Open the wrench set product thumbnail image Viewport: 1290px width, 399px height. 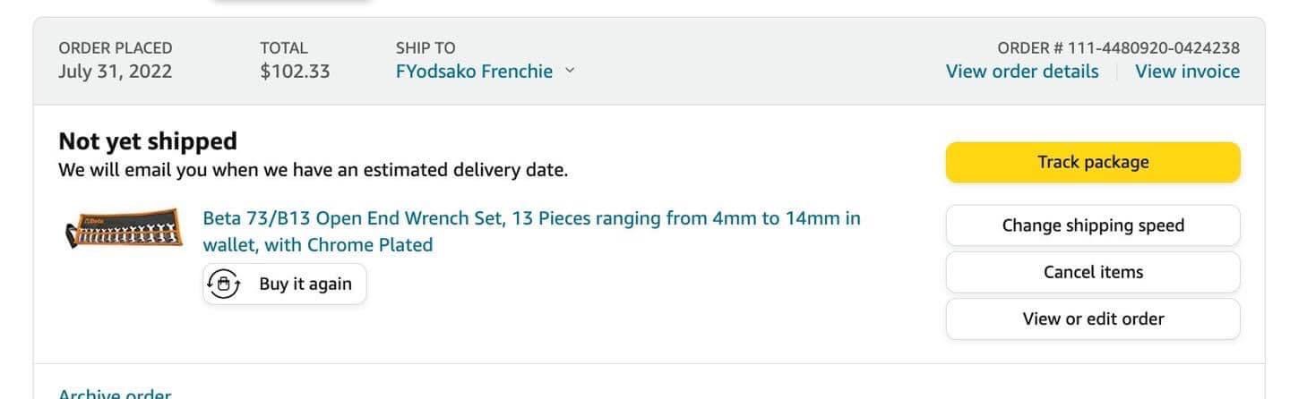tap(124, 233)
